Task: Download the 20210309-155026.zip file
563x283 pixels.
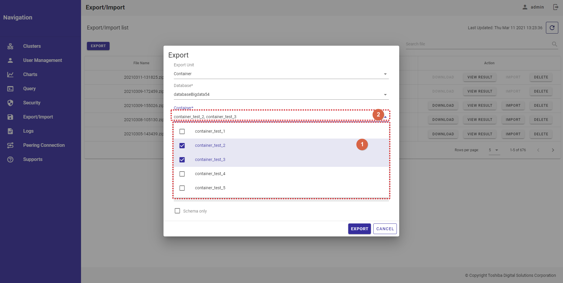Action: (x=443, y=106)
